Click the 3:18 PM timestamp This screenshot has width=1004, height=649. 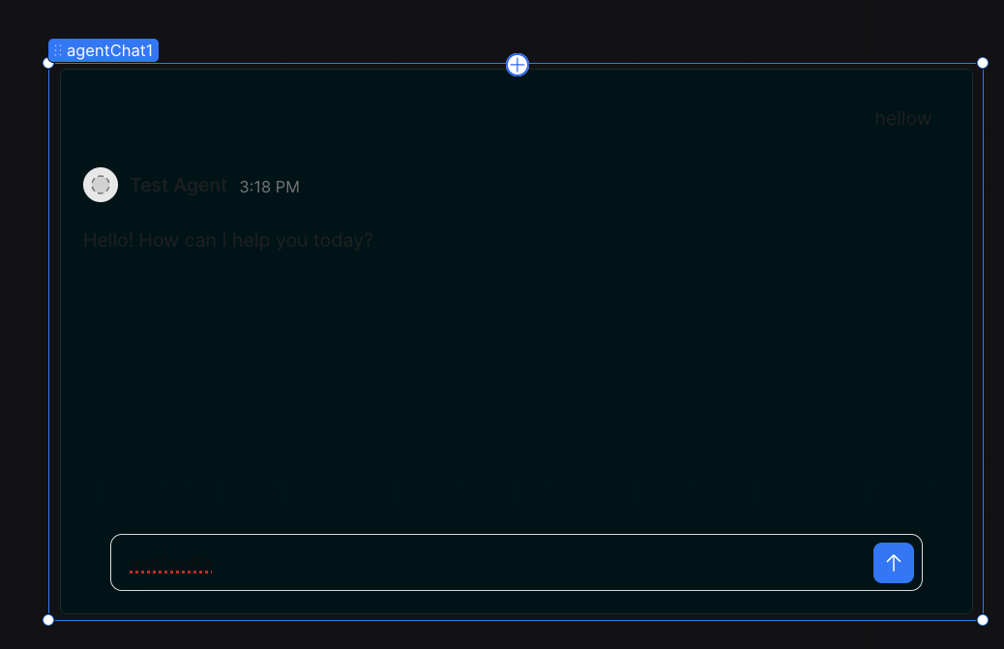coord(270,187)
